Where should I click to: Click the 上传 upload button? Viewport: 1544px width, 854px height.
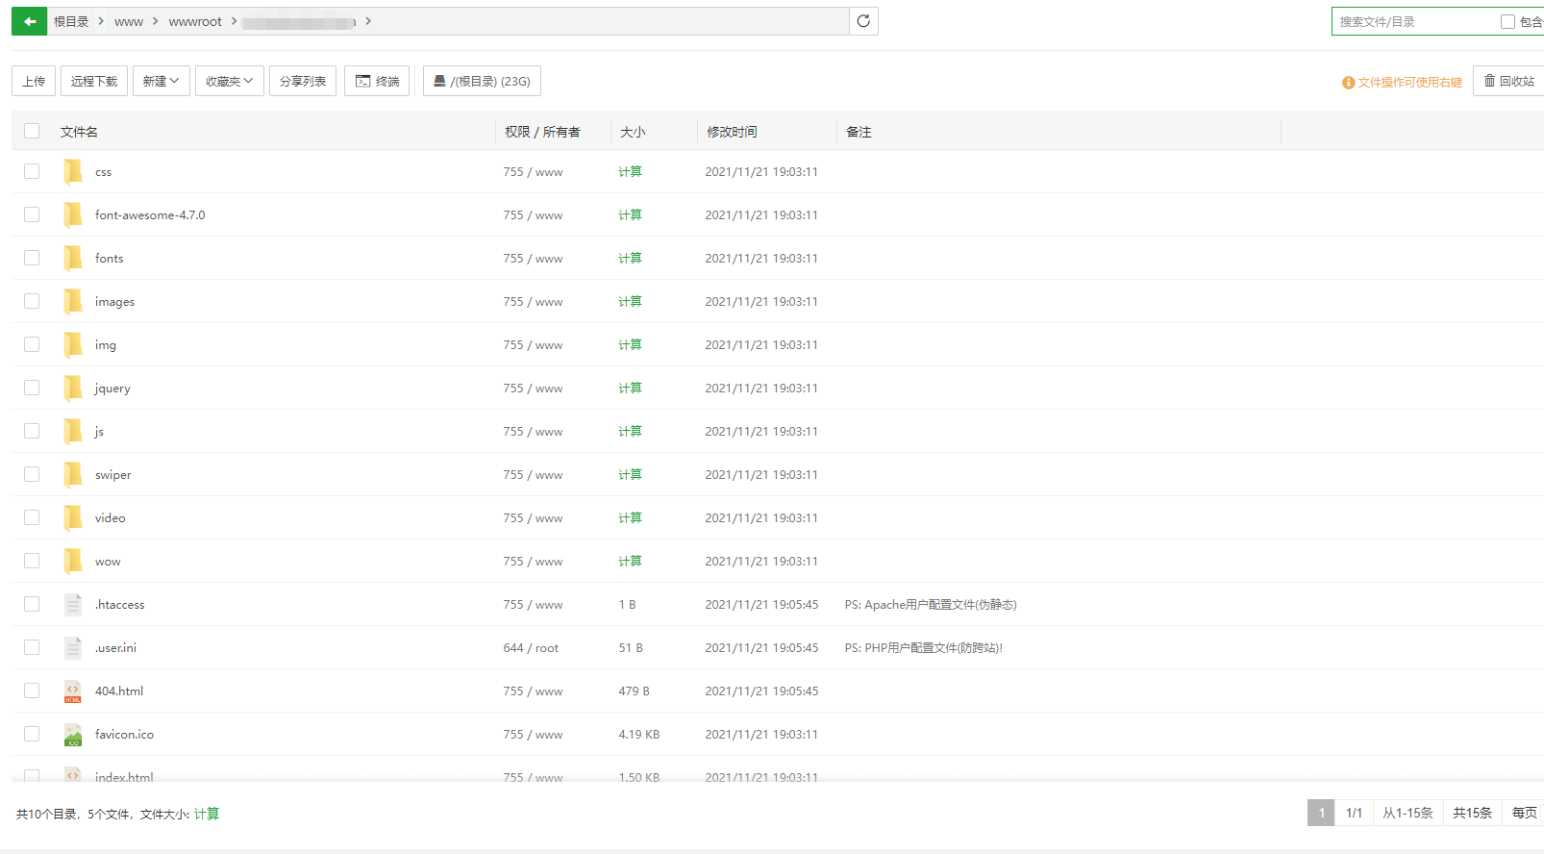(34, 81)
